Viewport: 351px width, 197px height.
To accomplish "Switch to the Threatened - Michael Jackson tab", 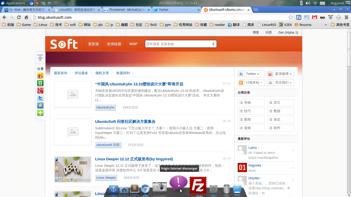I will [x=127, y=10].
